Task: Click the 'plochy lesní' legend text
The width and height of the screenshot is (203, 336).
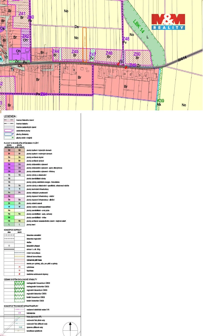Action: 33,224
